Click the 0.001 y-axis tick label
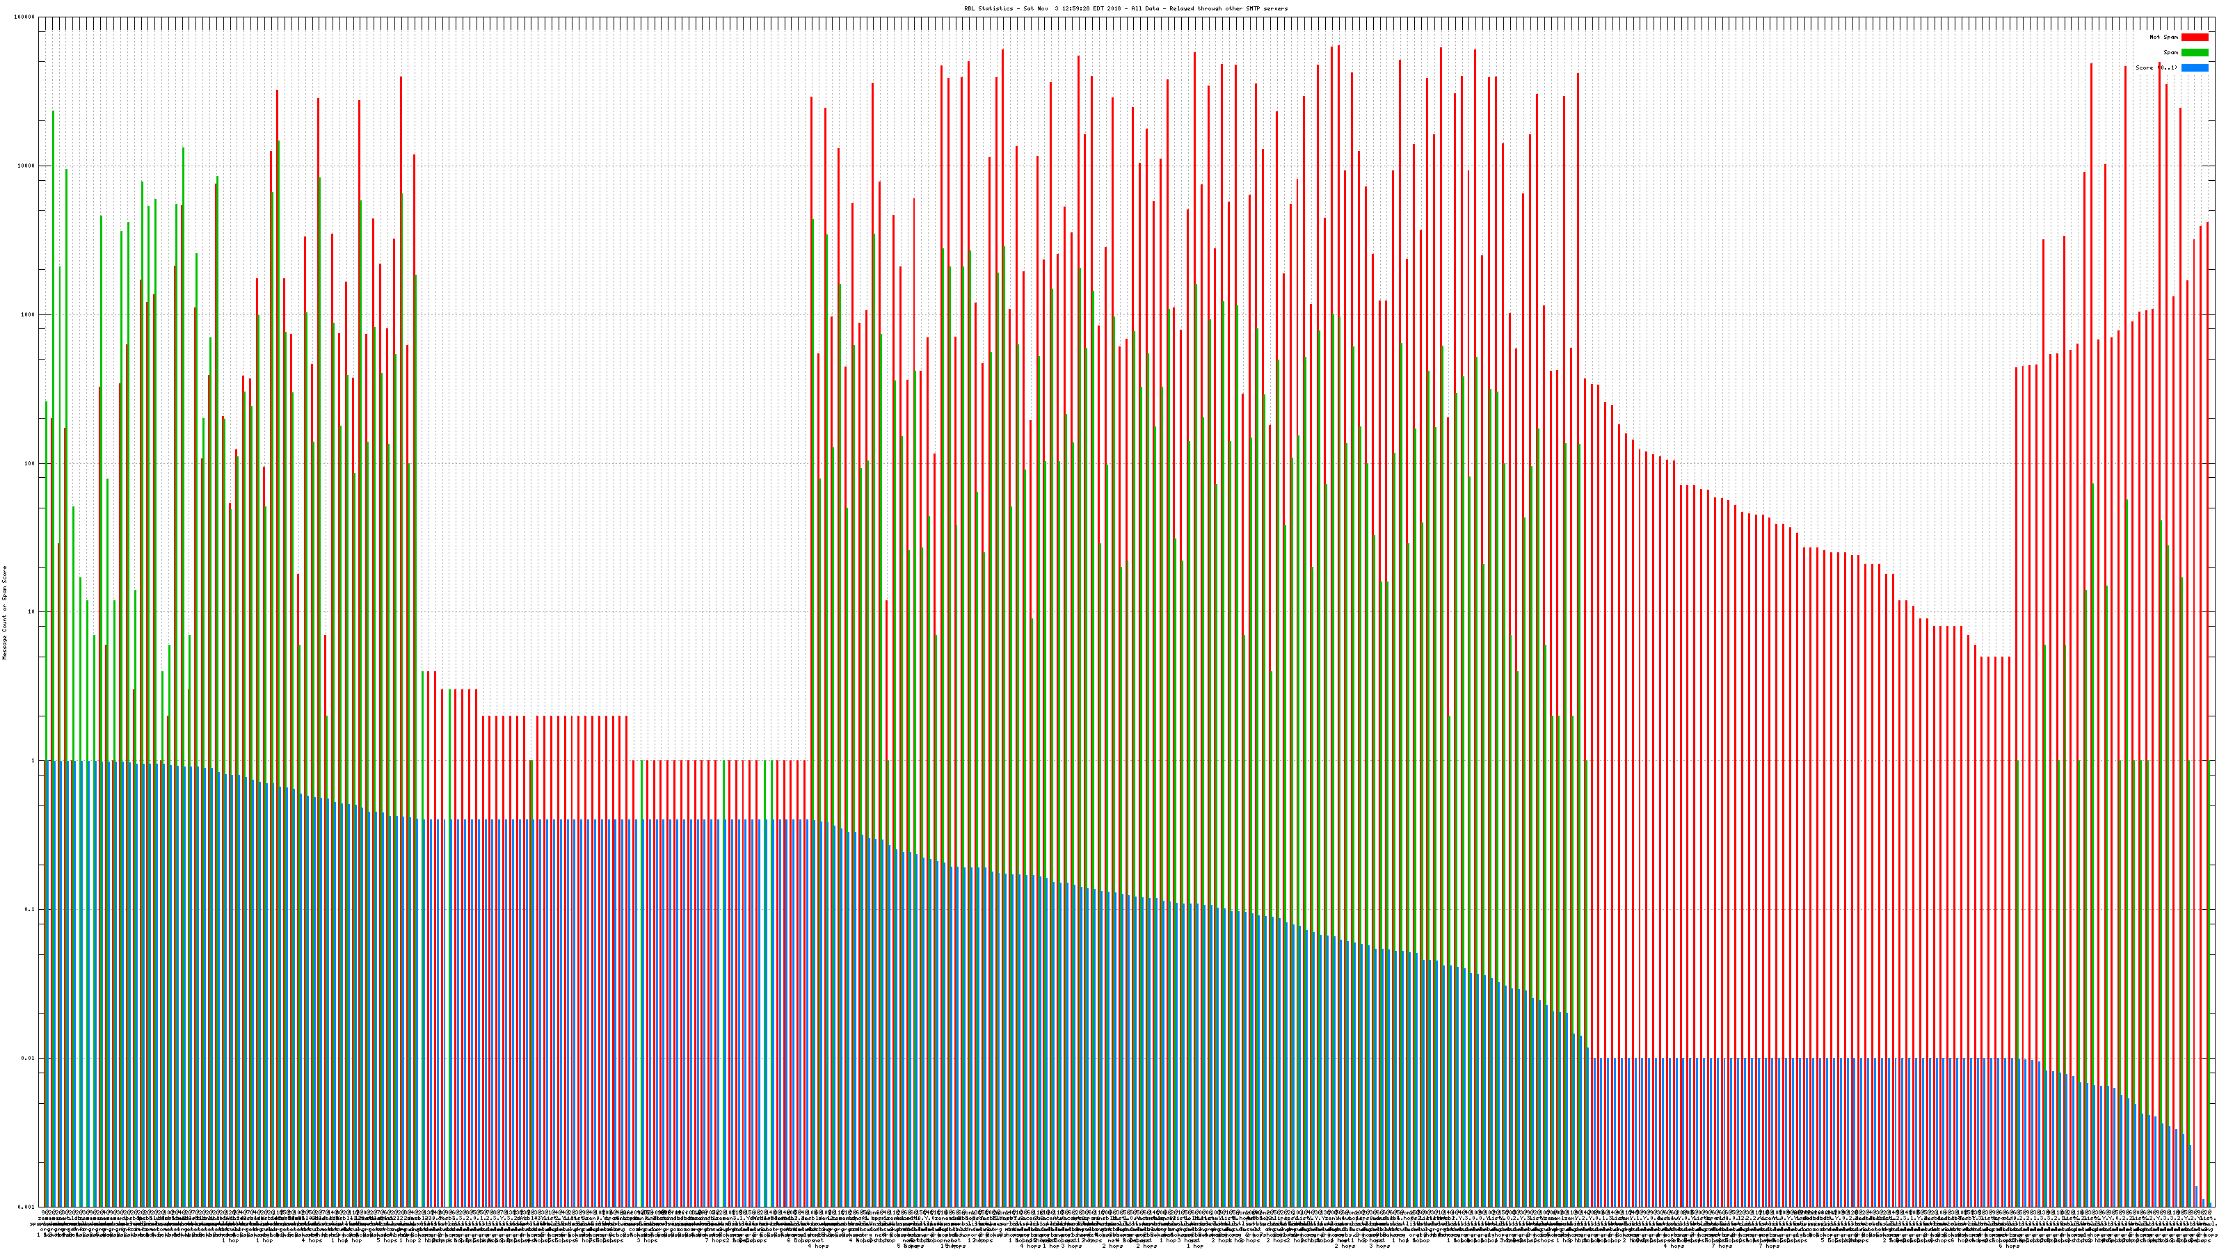Screen dimensions: 2226x1252 tap(26, 1206)
